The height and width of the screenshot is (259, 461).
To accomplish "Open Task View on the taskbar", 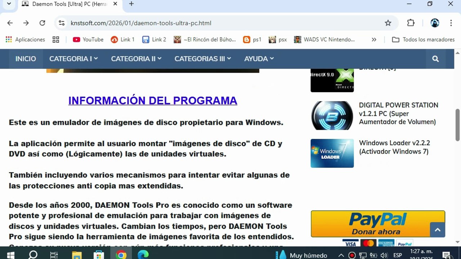I will tap(54, 255).
